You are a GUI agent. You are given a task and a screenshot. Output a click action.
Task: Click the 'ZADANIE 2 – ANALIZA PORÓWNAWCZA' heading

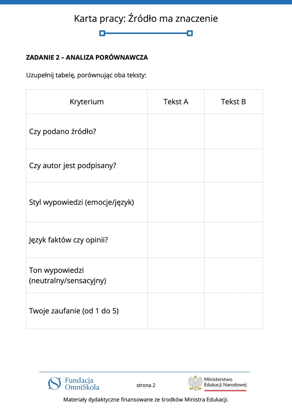tap(87, 57)
